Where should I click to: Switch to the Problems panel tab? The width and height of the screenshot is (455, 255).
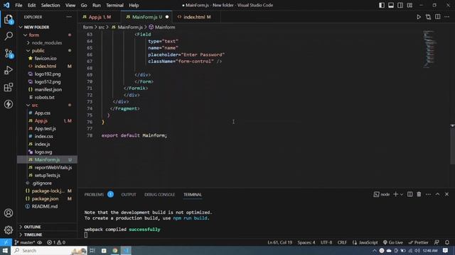94,195
